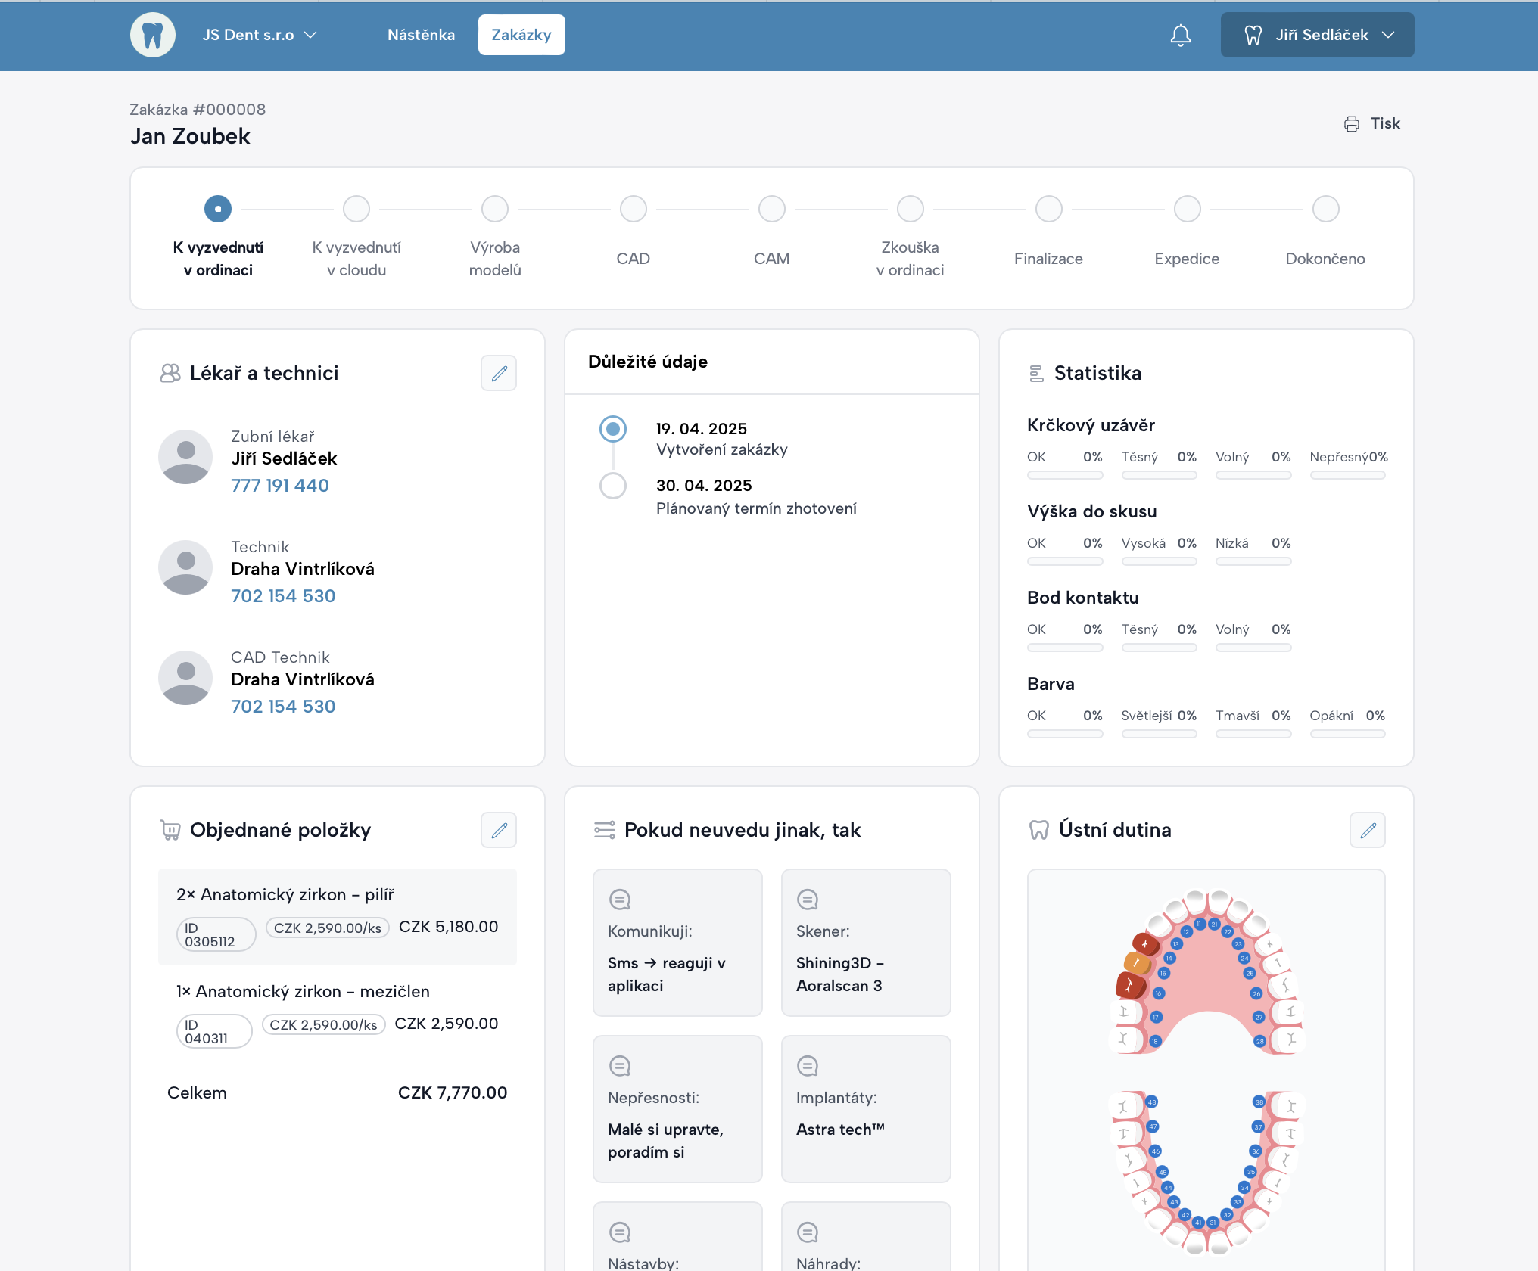Click the 19. 04. 2025 timeline marker
Image resolution: width=1538 pixels, height=1271 pixels.
coord(613,429)
